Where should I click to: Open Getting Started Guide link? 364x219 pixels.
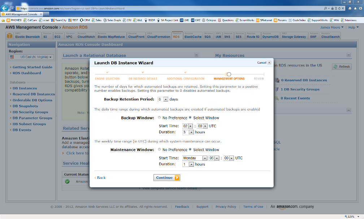tap(32, 67)
